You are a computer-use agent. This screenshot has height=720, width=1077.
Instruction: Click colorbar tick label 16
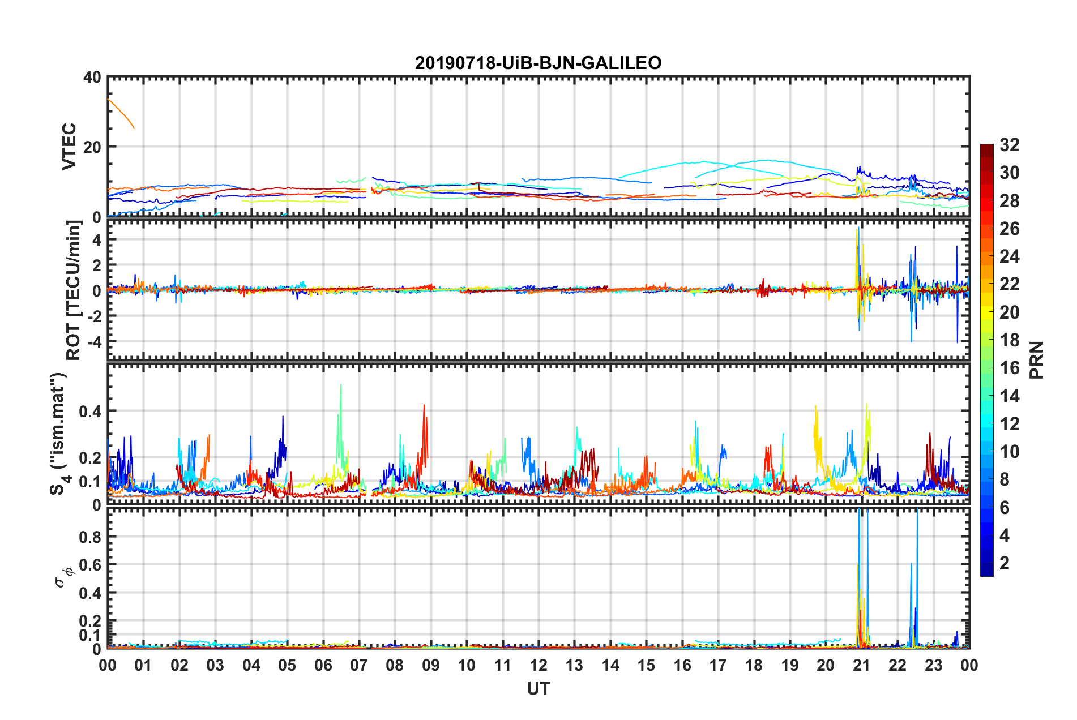coord(1010,368)
